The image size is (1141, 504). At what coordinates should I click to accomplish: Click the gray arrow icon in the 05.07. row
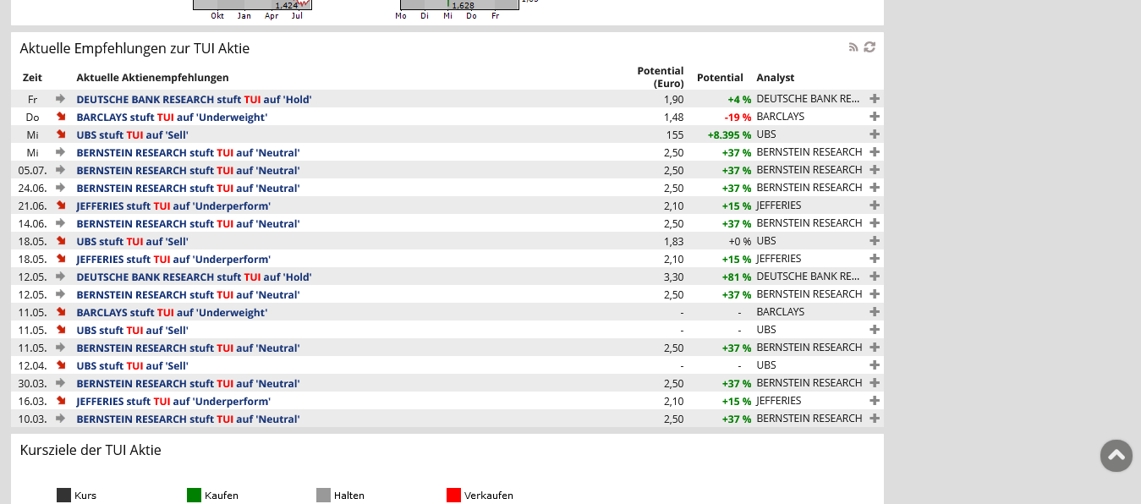coord(61,170)
